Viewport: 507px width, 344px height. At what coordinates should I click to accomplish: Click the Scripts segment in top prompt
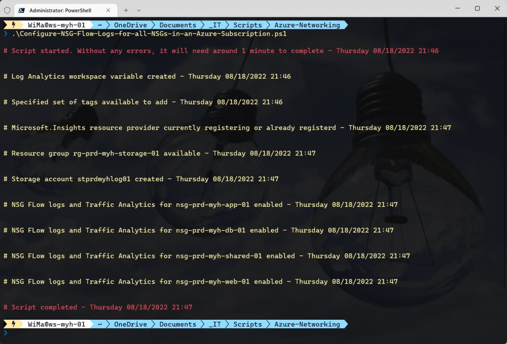(248, 25)
